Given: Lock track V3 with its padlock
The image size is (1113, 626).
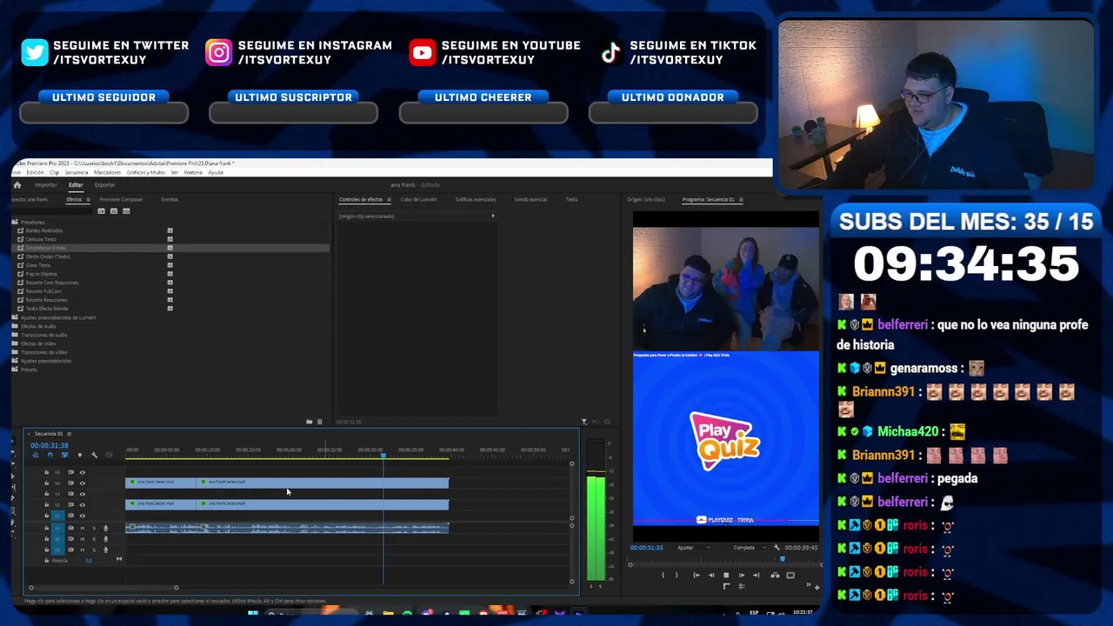Looking at the screenshot, I should click(46, 494).
